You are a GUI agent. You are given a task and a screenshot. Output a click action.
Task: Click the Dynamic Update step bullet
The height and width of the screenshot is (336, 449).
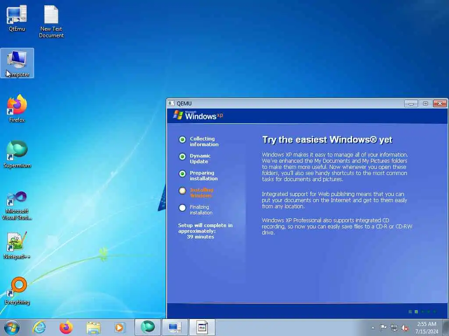point(182,157)
